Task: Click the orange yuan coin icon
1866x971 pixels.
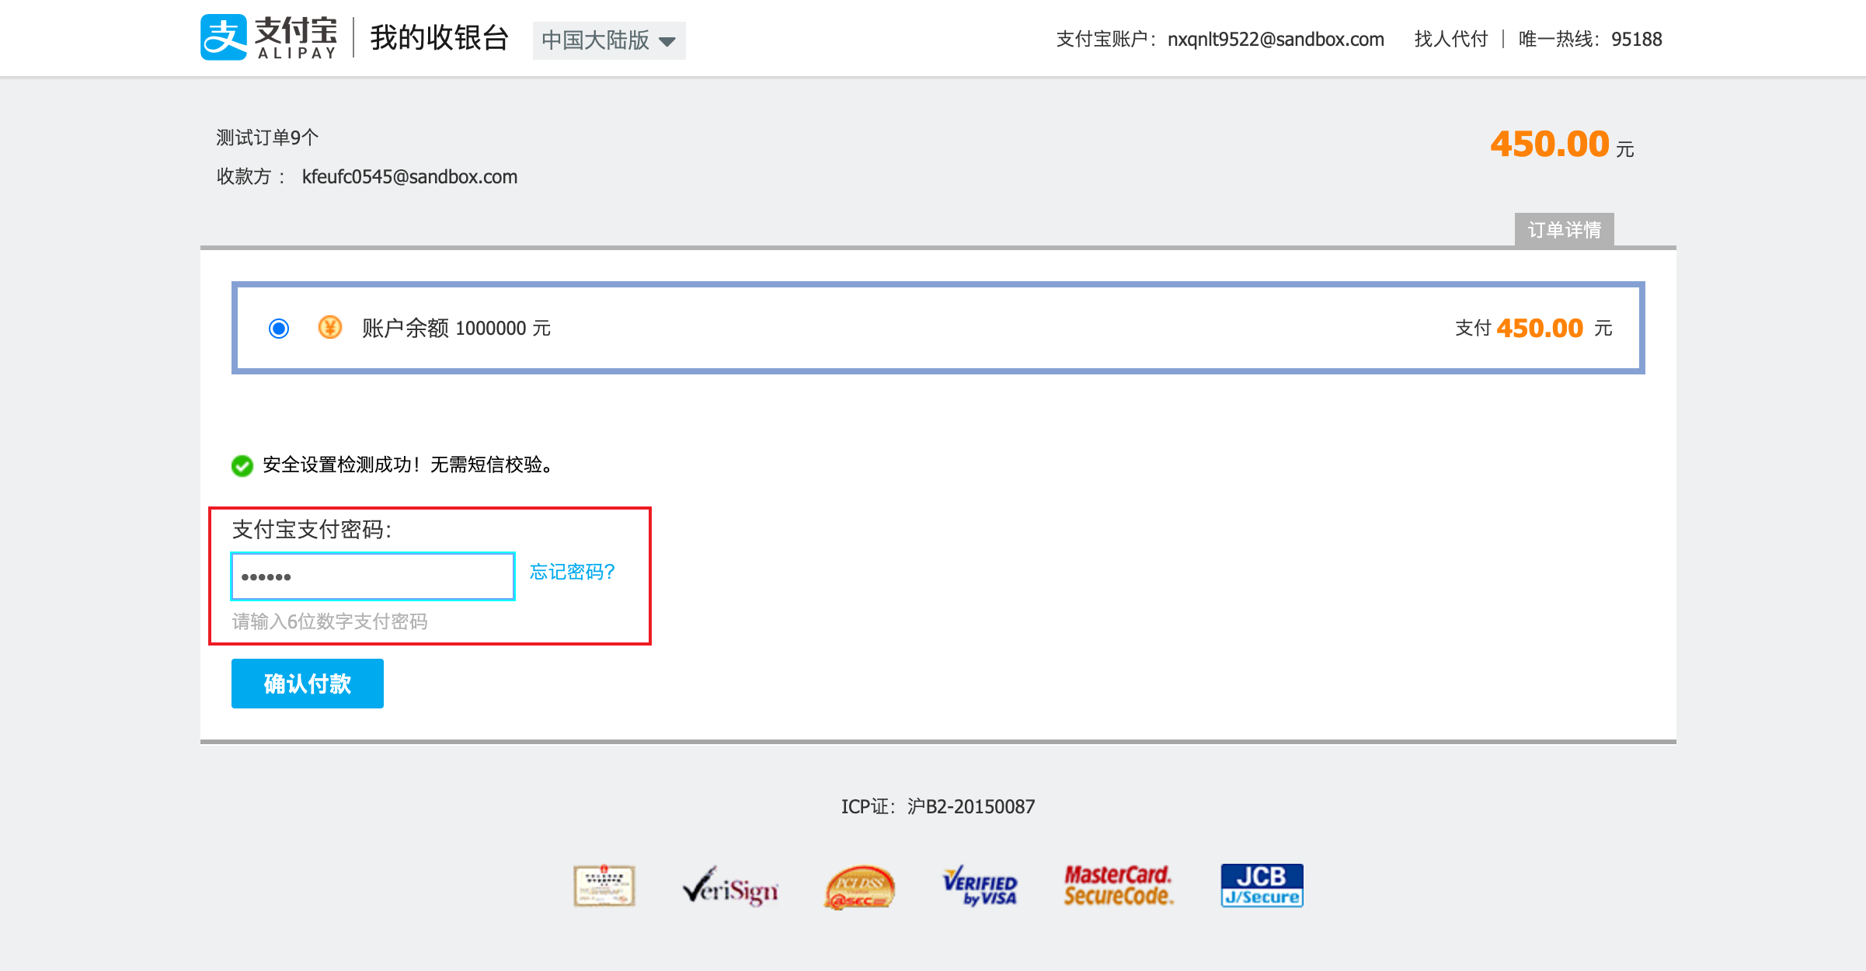Action: 330,327
